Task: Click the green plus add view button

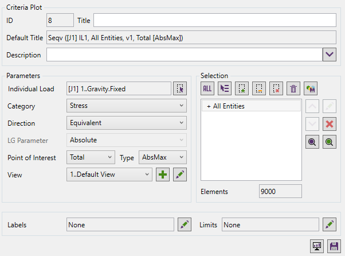Action: point(163,174)
